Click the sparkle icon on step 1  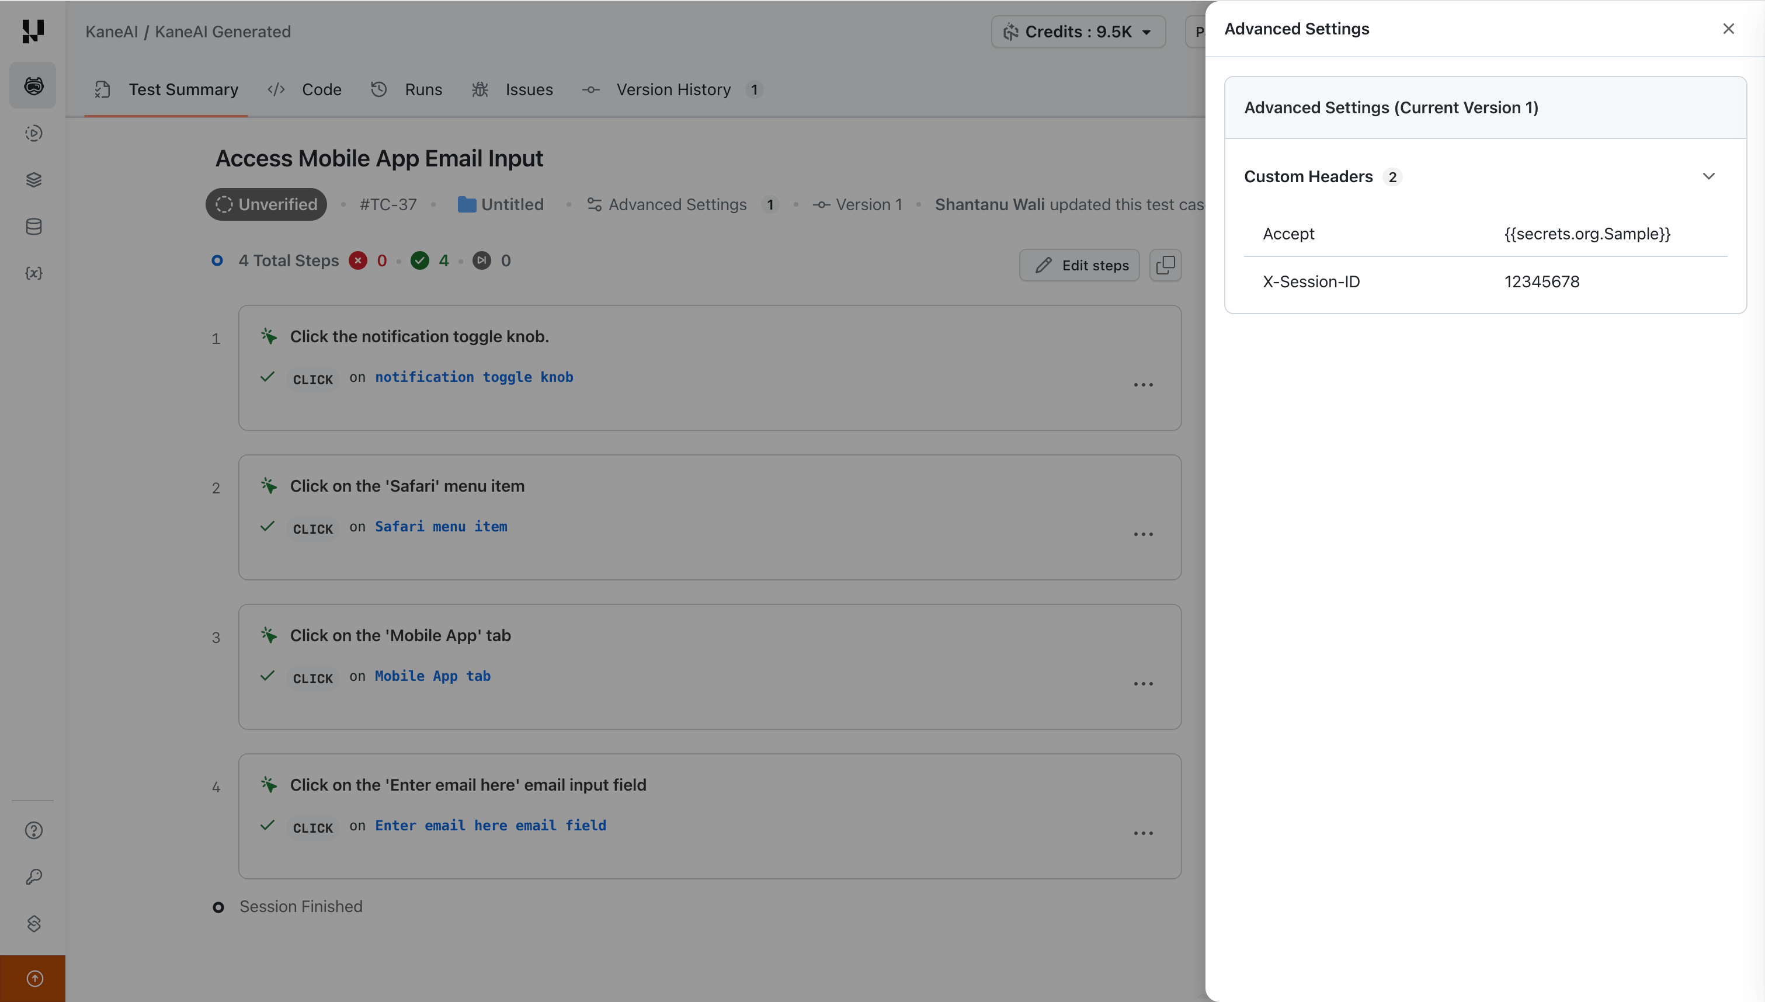(268, 336)
